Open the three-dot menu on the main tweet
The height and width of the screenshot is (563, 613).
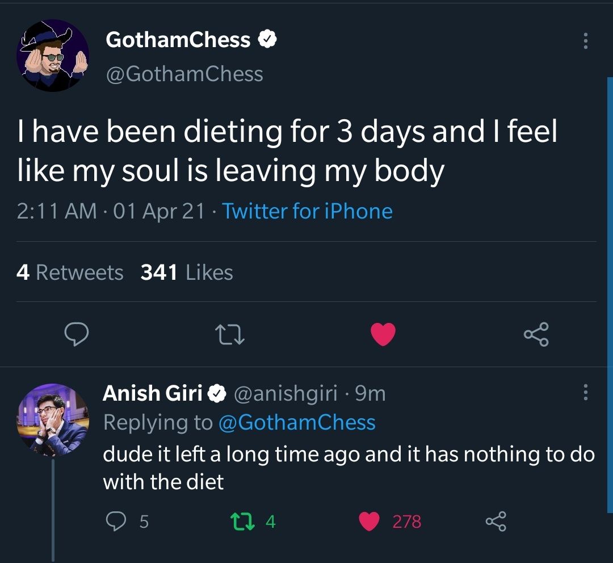(585, 41)
